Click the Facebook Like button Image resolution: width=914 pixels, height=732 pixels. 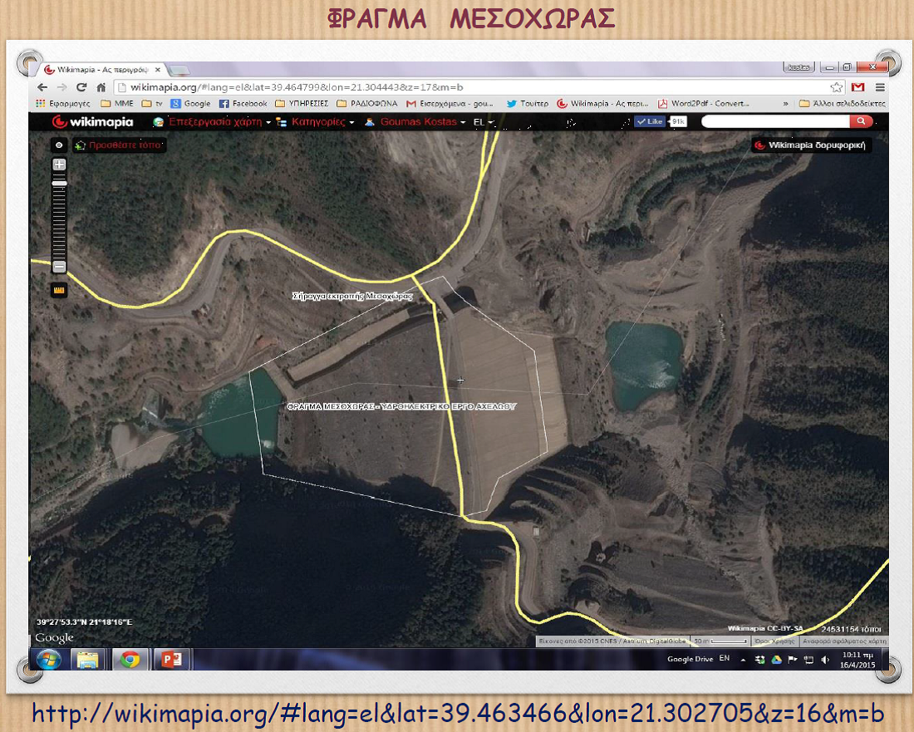[650, 121]
